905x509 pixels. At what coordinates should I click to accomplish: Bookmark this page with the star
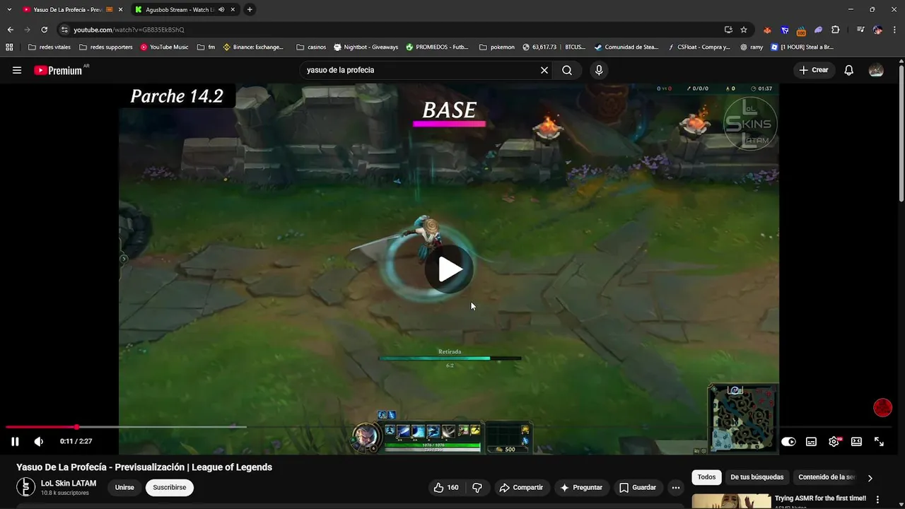point(744,30)
